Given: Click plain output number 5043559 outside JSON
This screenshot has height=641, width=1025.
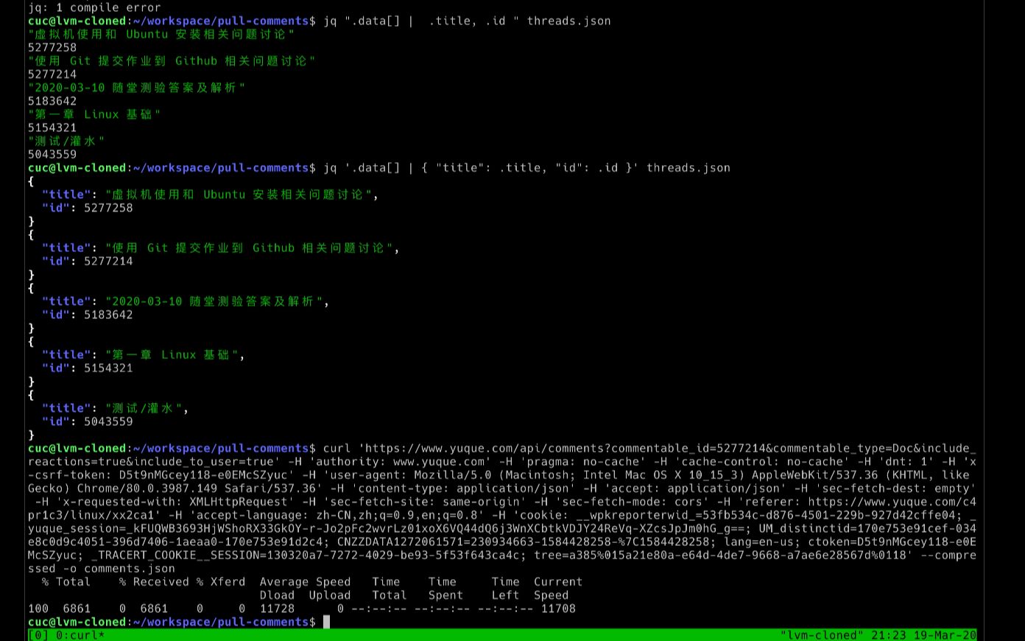Looking at the screenshot, I should tap(52, 154).
